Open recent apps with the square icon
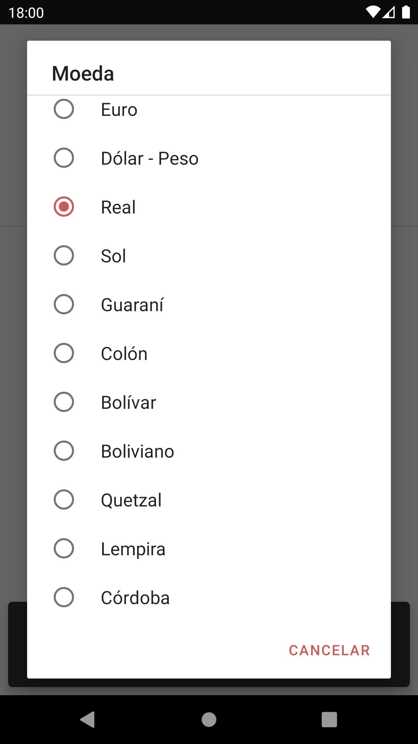Image resolution: width=418 pixels, height=744 pixels. coord(329,720)
